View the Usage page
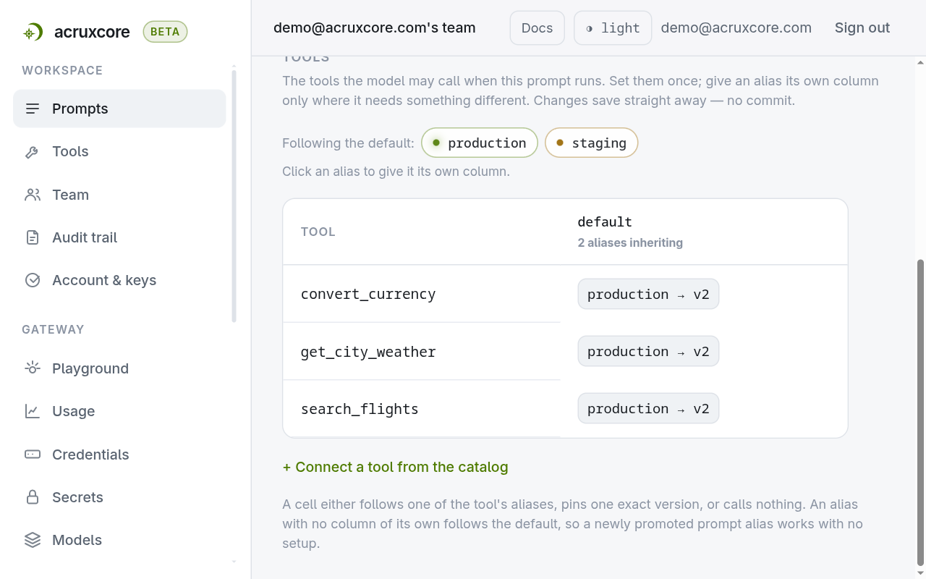Image resolution: width=926 pixels, height=579 pixels. click(x=119, y=411)
